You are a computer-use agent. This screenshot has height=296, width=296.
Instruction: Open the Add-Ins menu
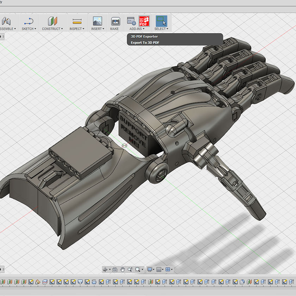point(137,29)
